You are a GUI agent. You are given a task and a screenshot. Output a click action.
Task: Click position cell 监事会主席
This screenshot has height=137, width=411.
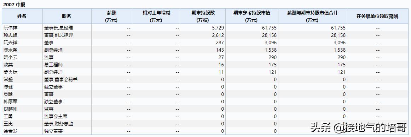click(56, 116)
